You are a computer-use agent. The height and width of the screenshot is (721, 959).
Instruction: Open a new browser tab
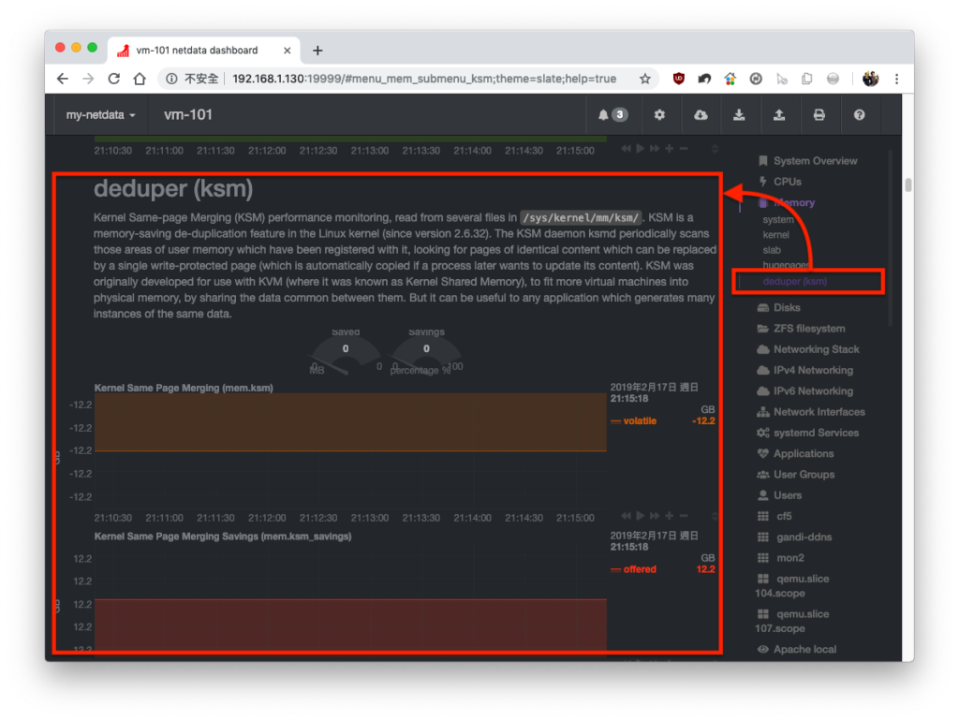pyautogui.click(x=317, y=51)
